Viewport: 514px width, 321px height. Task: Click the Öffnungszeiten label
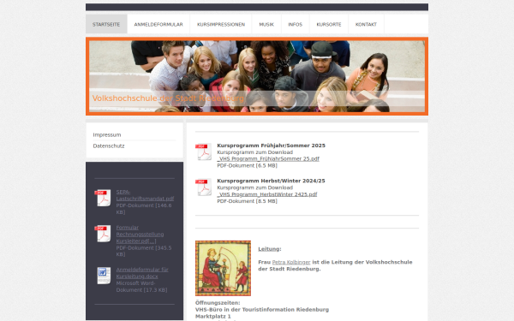click(218, 303)
